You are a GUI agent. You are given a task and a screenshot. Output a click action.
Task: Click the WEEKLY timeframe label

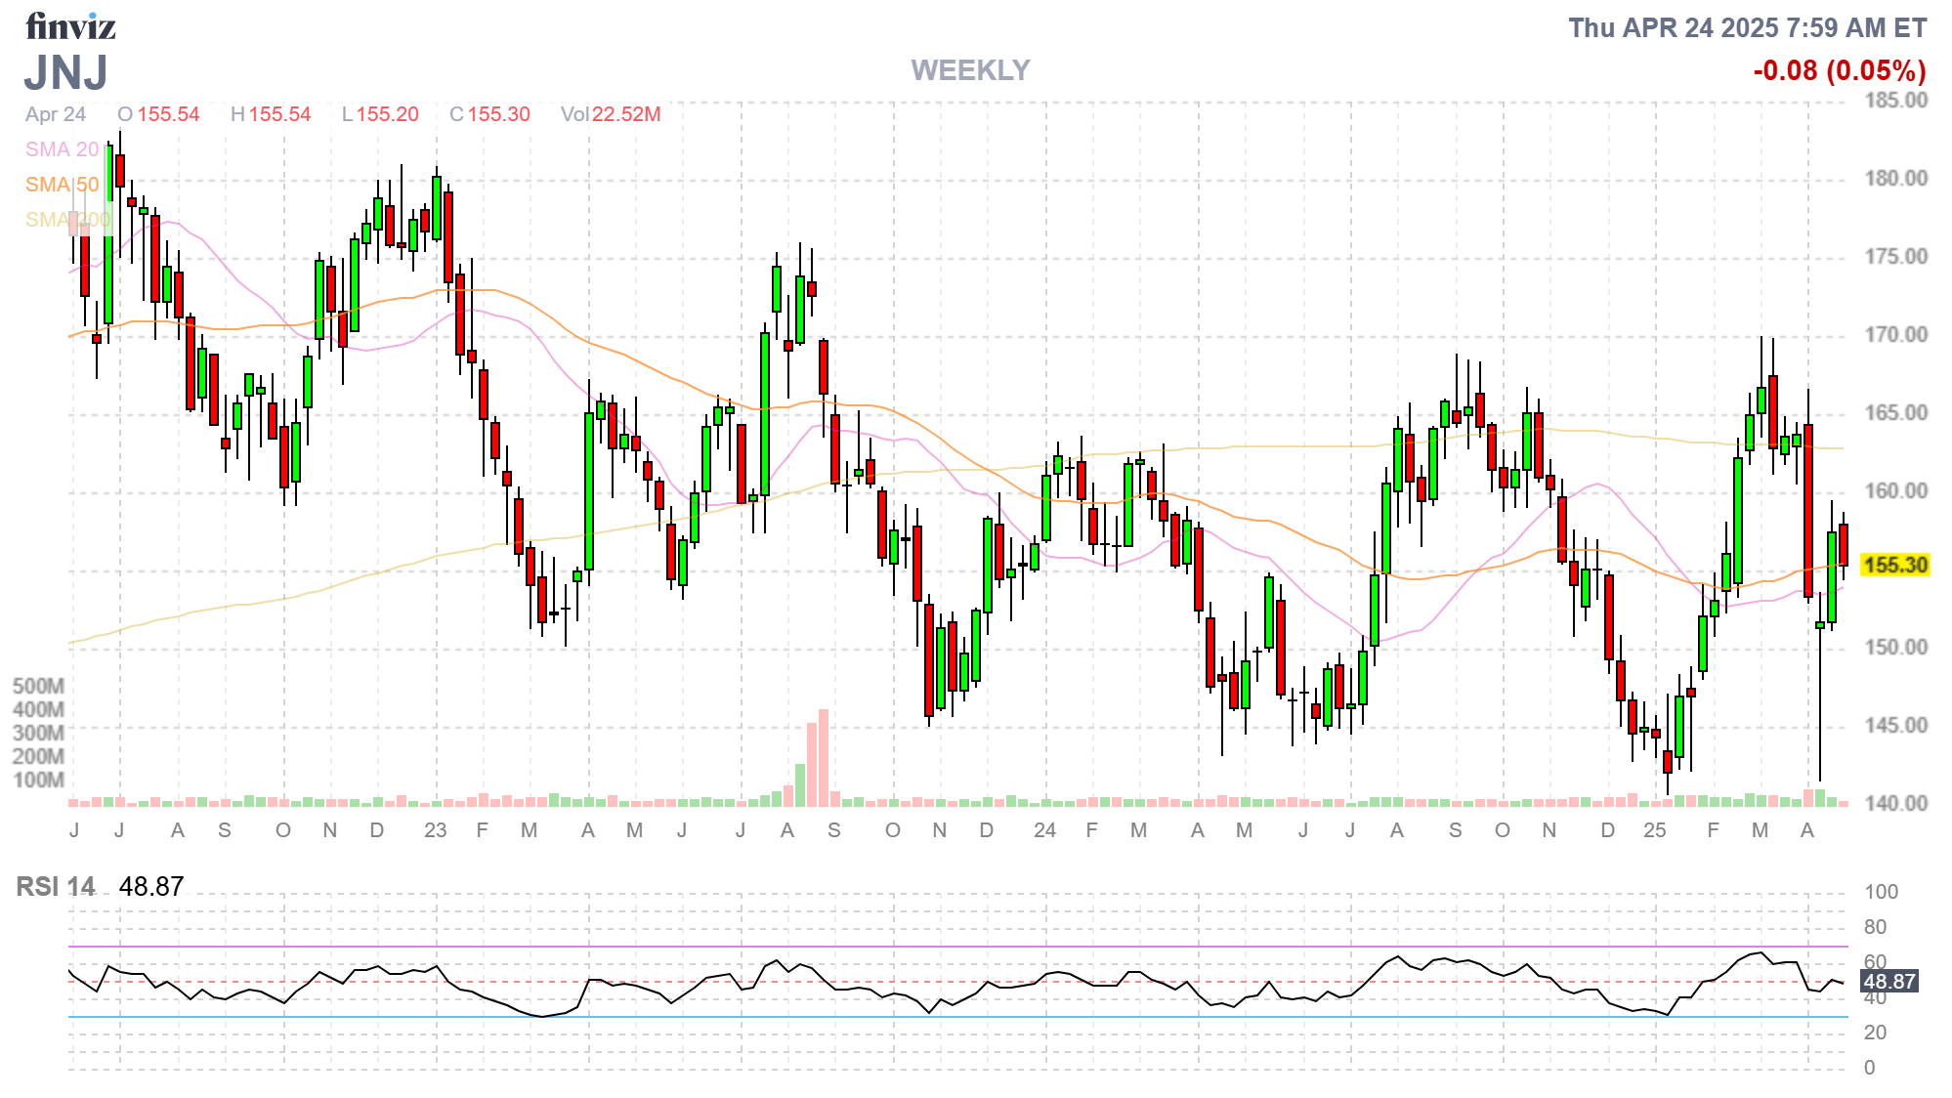click(x=970, y=70)
